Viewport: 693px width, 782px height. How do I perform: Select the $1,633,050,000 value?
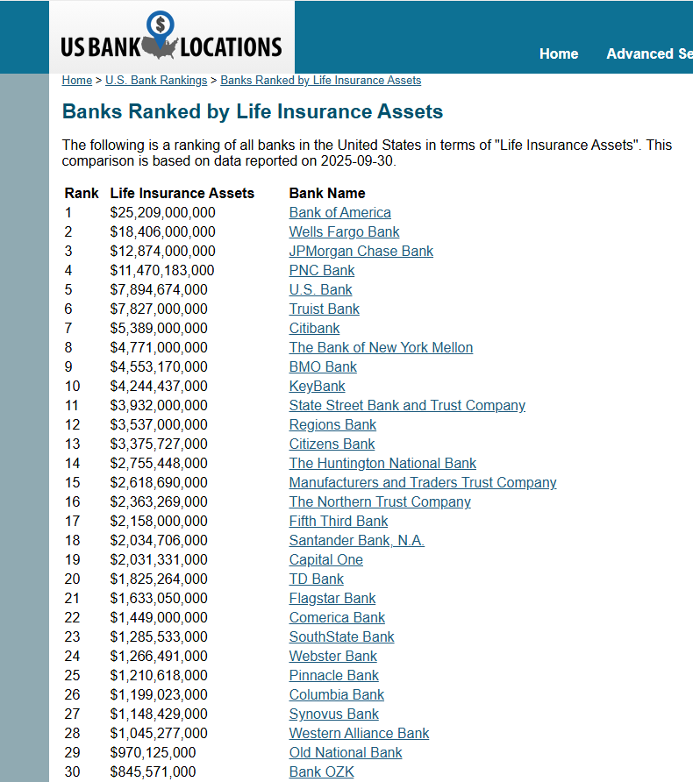pos(159,598)
